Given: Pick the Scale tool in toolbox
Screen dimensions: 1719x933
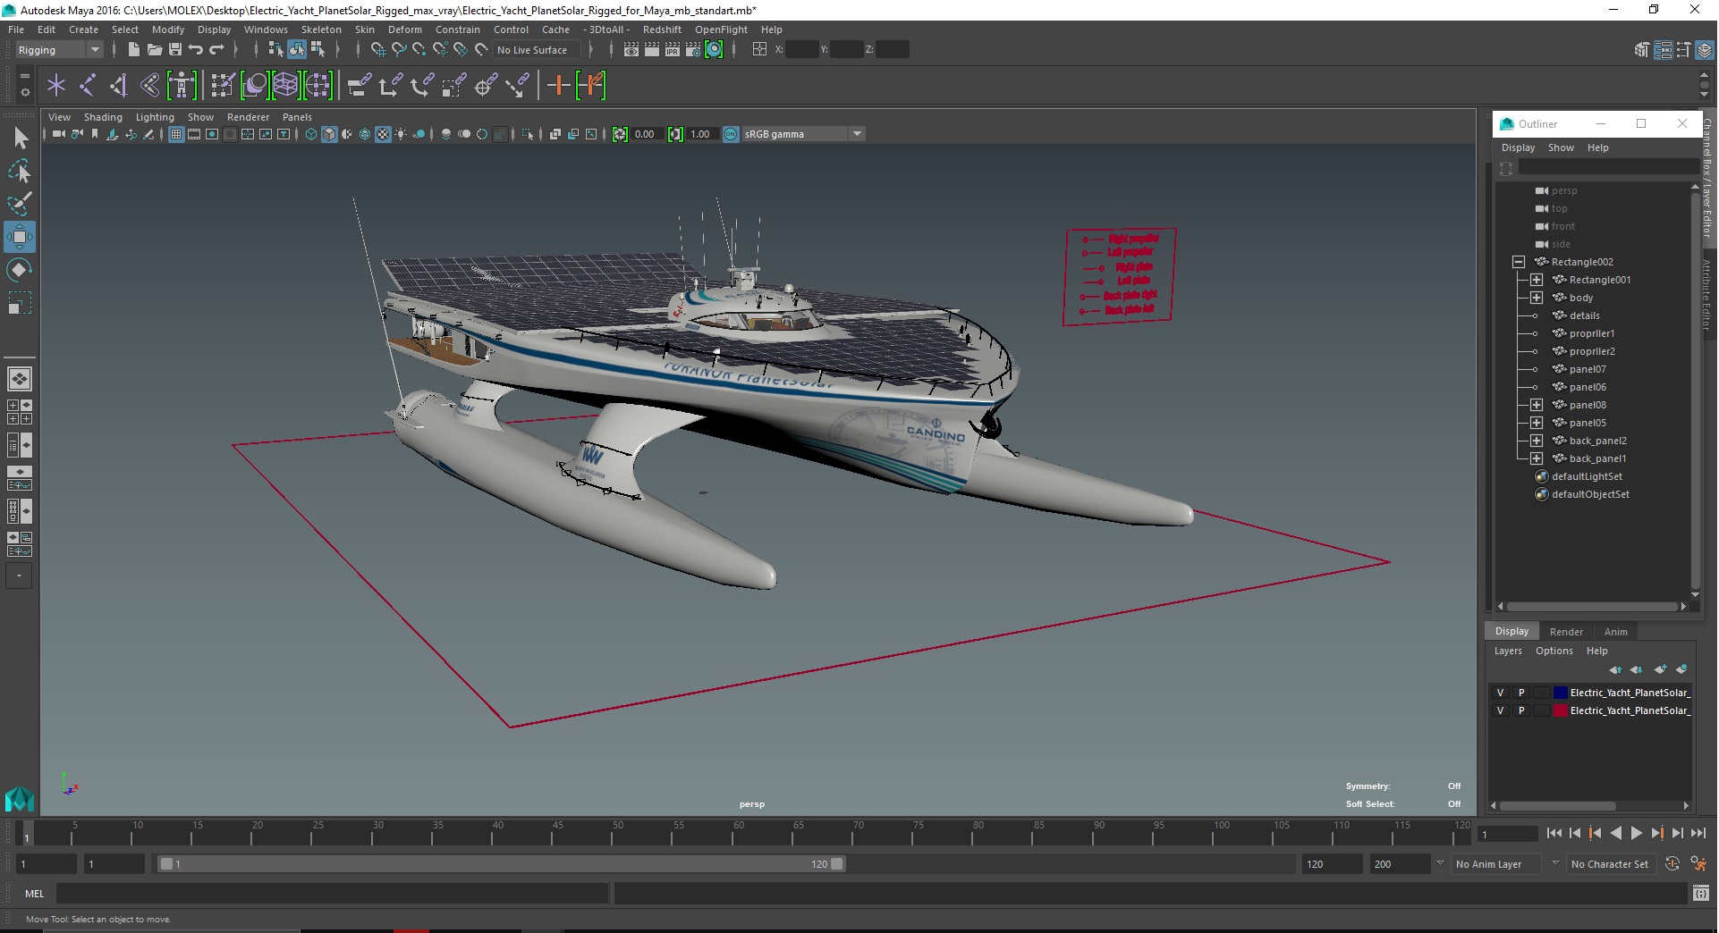Looking at the screenshot, I should [x=20, y=303].
